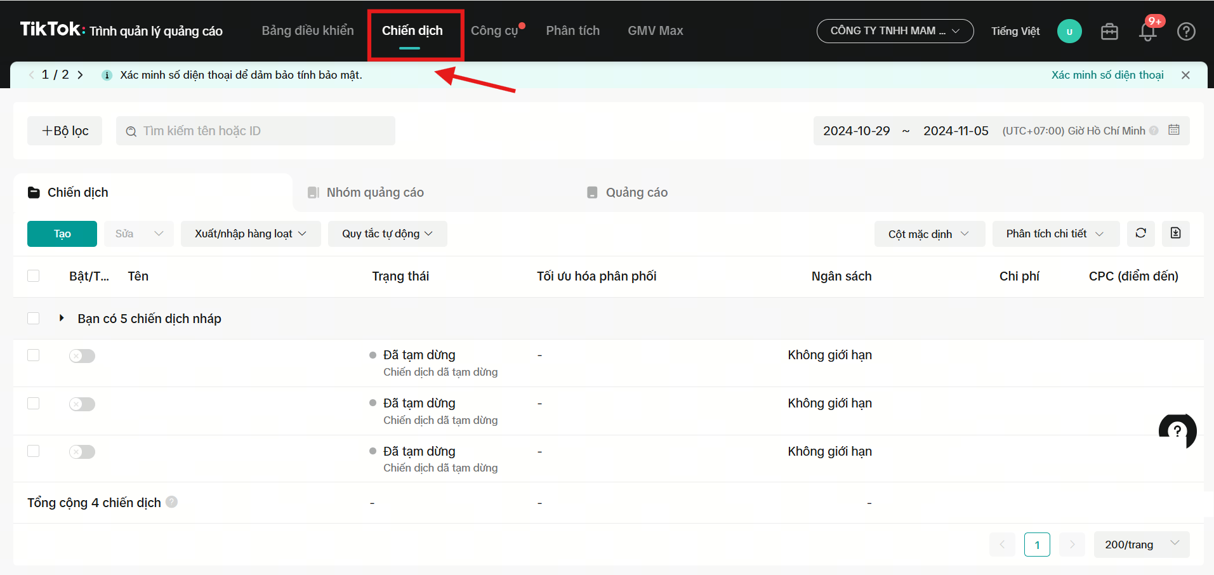The height and width of the screenshot is (575, 1214).
Task: Open the 200/trang page size dropdown
Action: pyautogui.click(x=1142, y=545)
